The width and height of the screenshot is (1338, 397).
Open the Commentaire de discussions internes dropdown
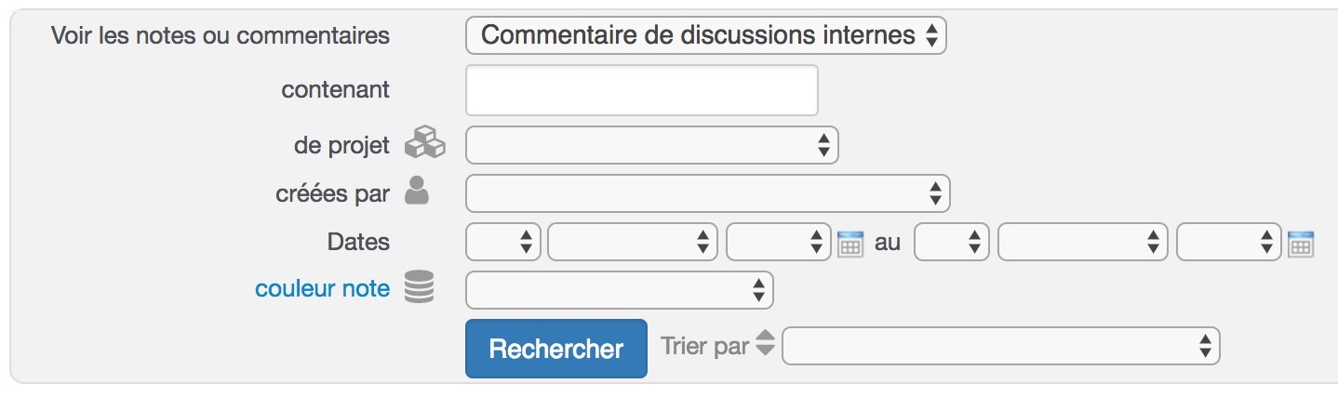click(706, 36)
